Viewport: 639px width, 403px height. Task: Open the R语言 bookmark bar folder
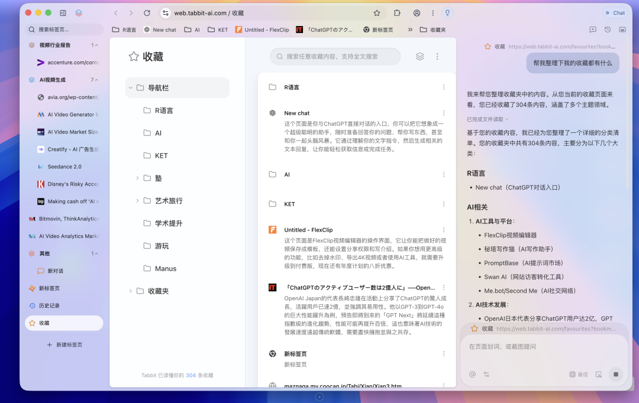(124, 30)
